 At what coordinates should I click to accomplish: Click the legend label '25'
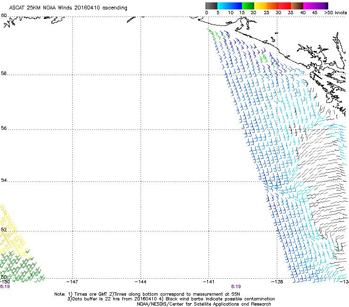(x=266, y=13)
